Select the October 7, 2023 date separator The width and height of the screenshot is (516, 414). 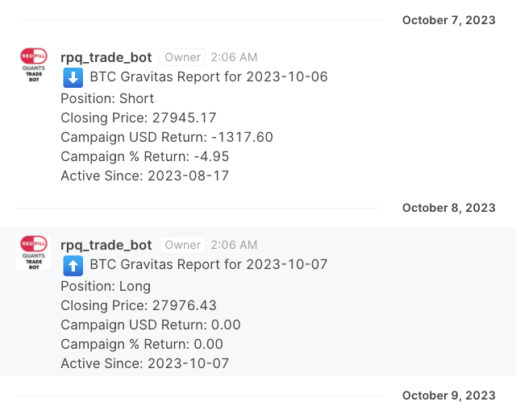coord(448,20)
